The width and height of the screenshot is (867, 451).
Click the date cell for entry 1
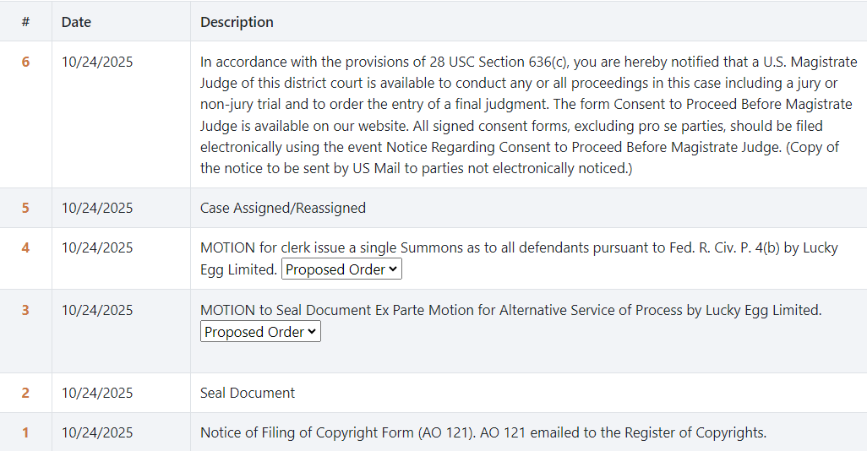coord(97,432)
